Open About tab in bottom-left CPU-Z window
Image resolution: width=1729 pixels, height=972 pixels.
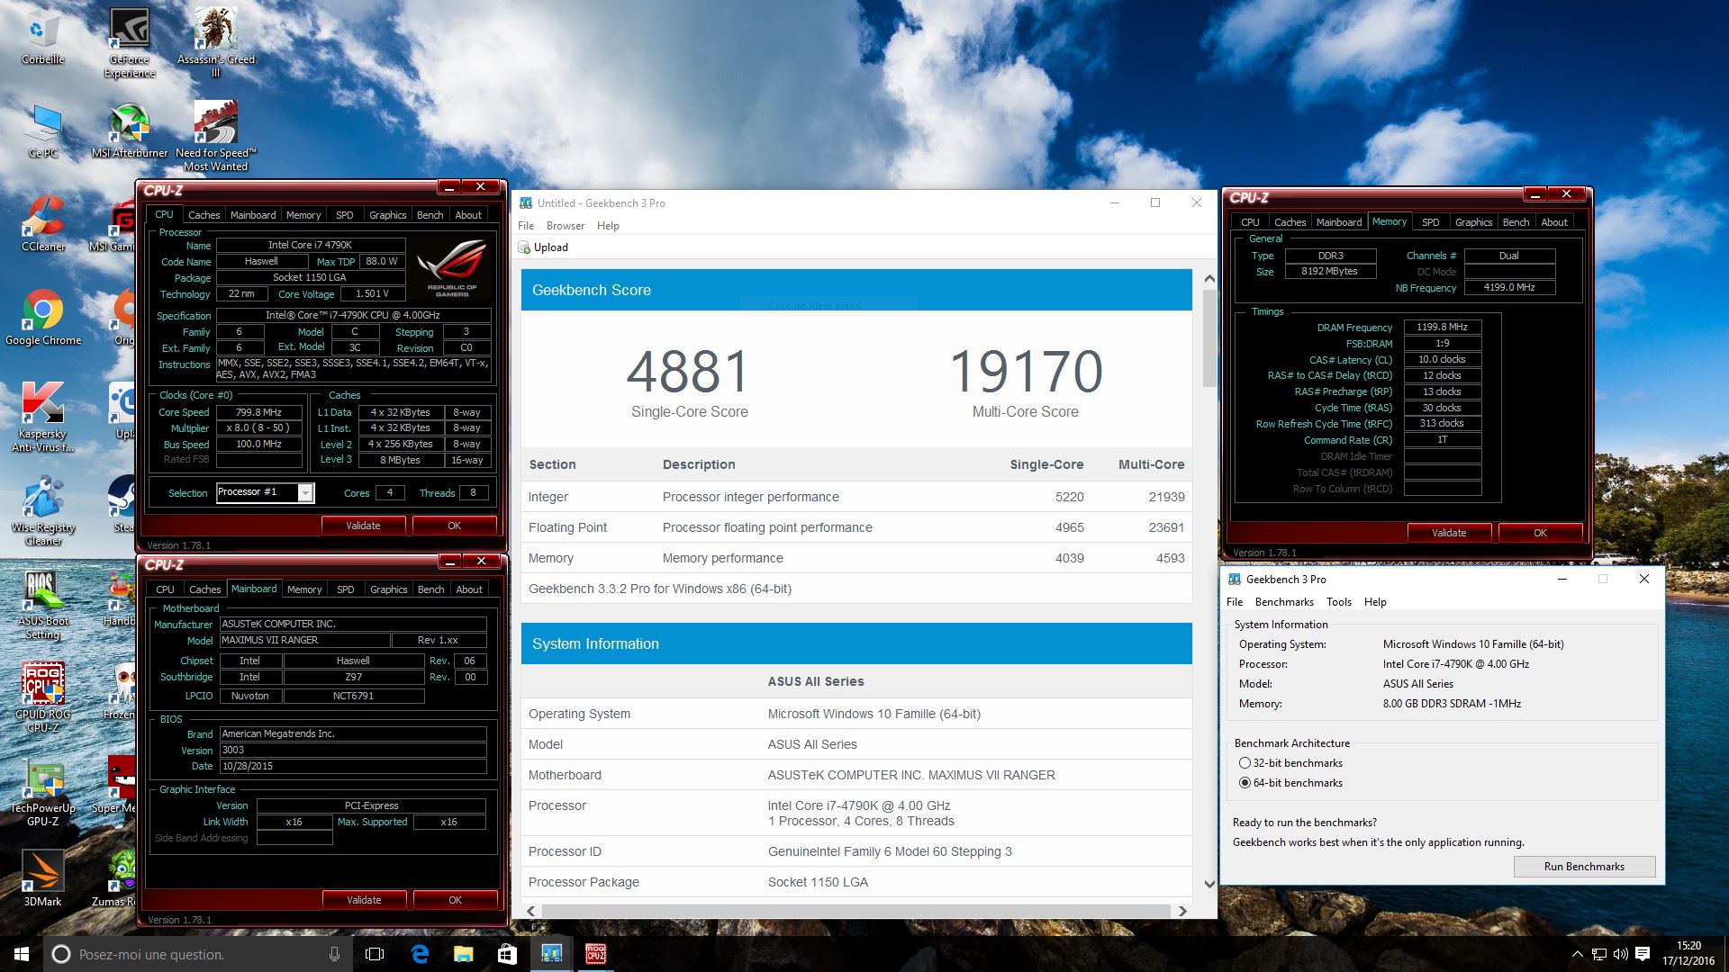468,589
